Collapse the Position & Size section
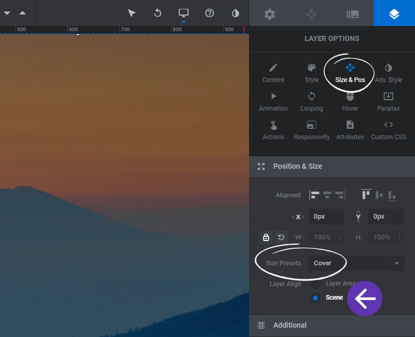415x337 pixels. click(x=332, y=166)
